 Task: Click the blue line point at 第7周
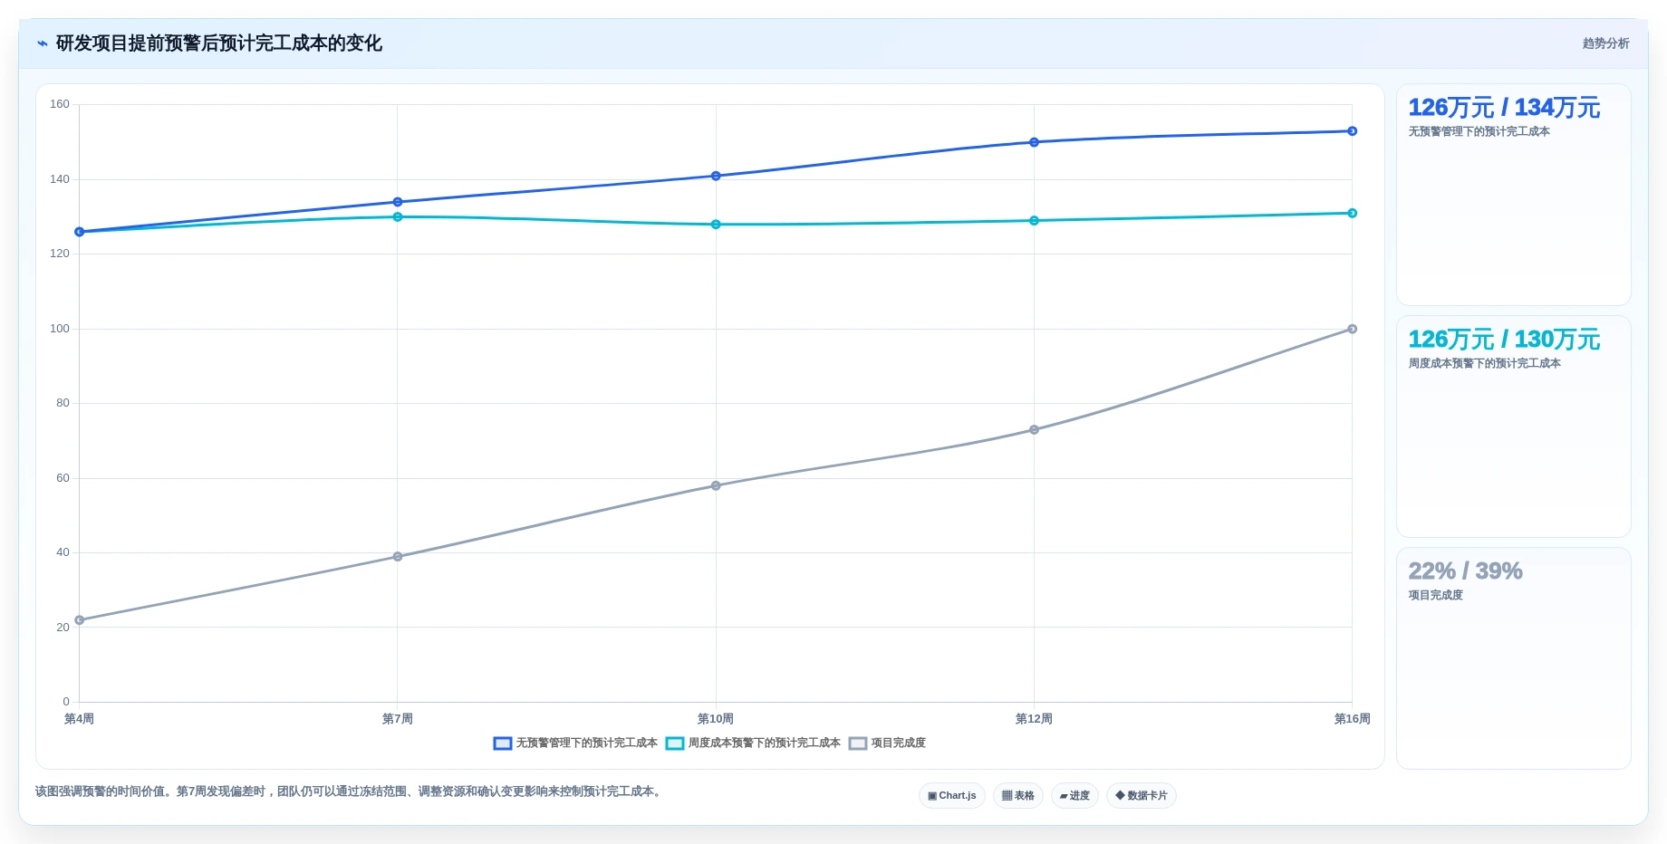coord(398,202)
